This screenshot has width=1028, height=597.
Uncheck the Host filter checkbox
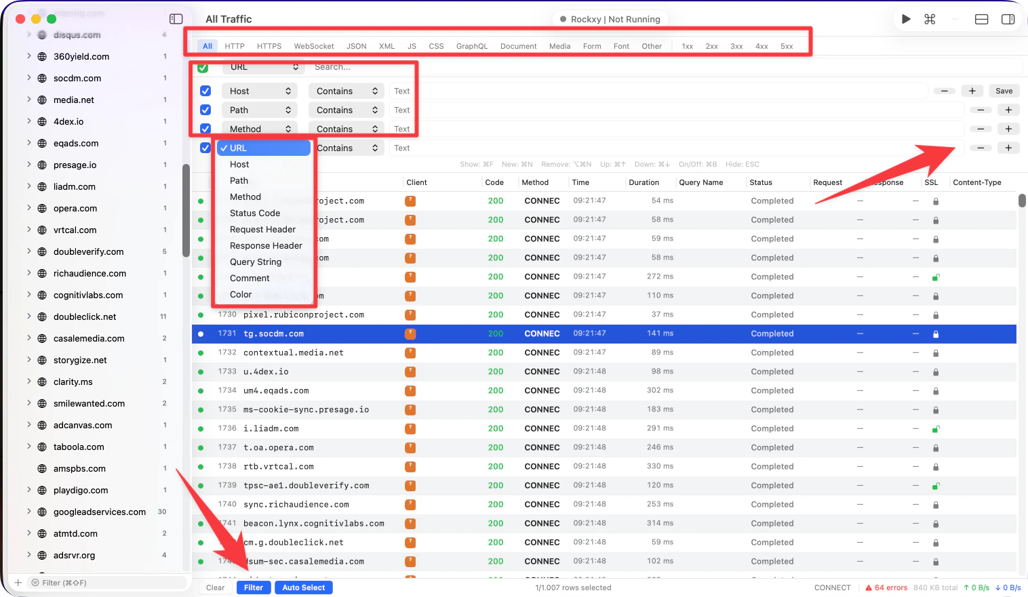point(205,91)
